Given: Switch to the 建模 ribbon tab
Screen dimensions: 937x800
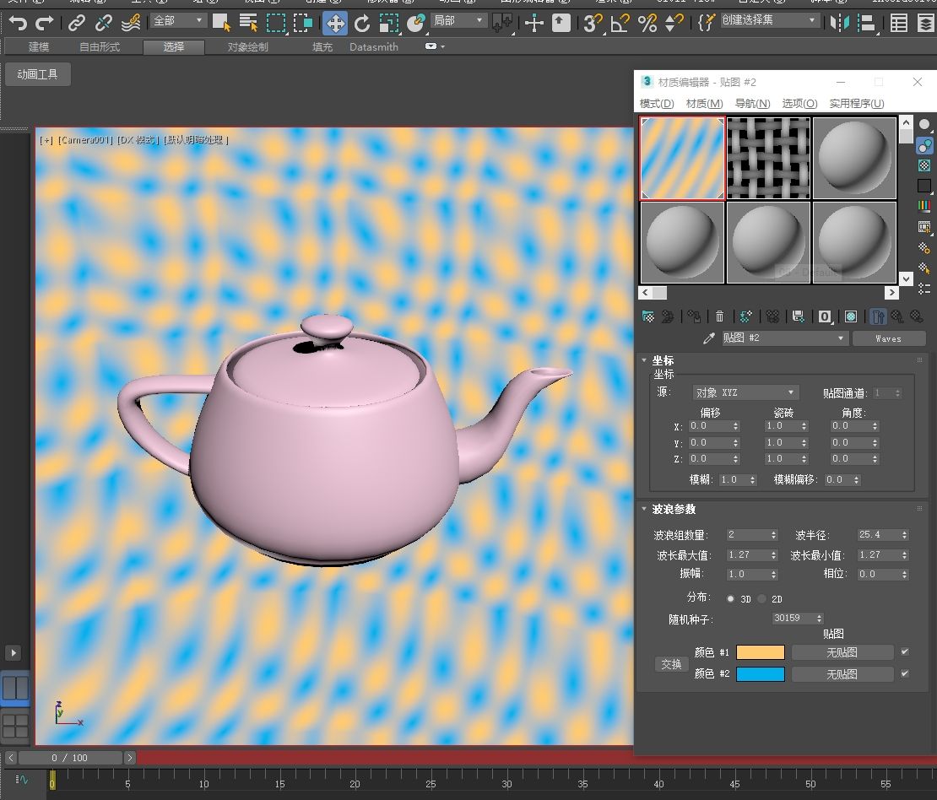Looking at the screenshot, I should coord(39,46).
